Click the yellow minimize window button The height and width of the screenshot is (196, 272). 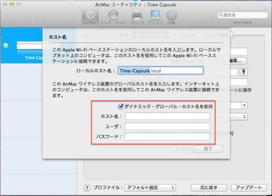[12, 5]
